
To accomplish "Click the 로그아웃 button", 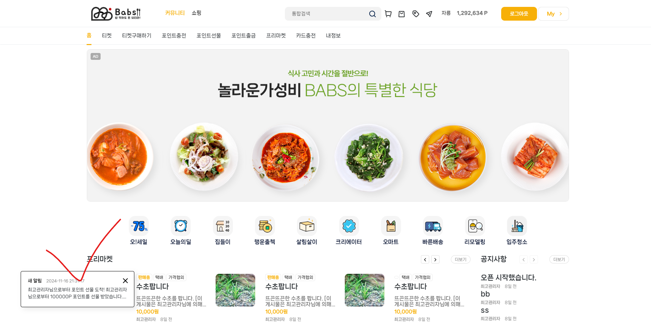I will (519, 14).
